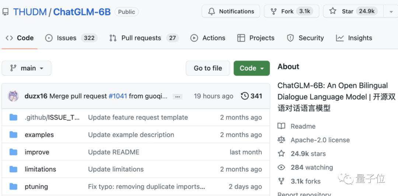Click the Go to file button
This screenshot has width=398, height=196.
pos(208,68)
